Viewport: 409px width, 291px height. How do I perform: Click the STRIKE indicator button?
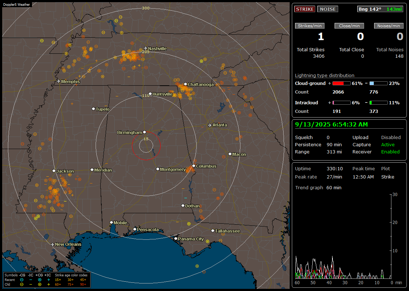(x=305, y=9)
